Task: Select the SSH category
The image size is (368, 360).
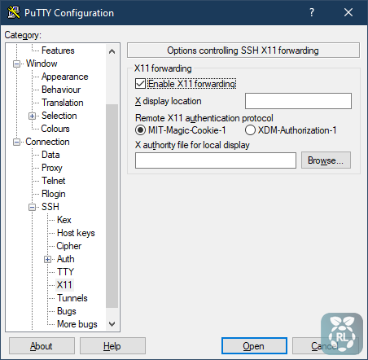Action: pyautogui.click(x=50, y=207)
